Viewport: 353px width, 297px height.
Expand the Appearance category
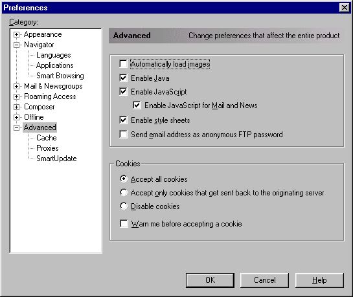click(16, 35)
